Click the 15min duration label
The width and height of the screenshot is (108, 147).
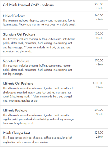[99, 8]
